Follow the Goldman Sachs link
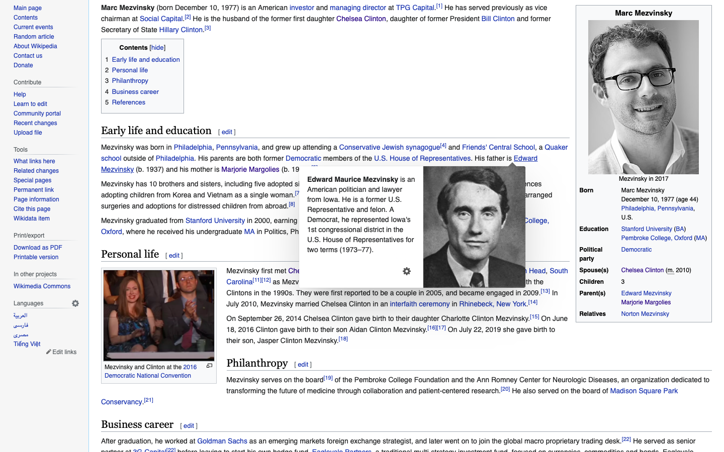Viewport: 724px width, 452px height. 222,441
